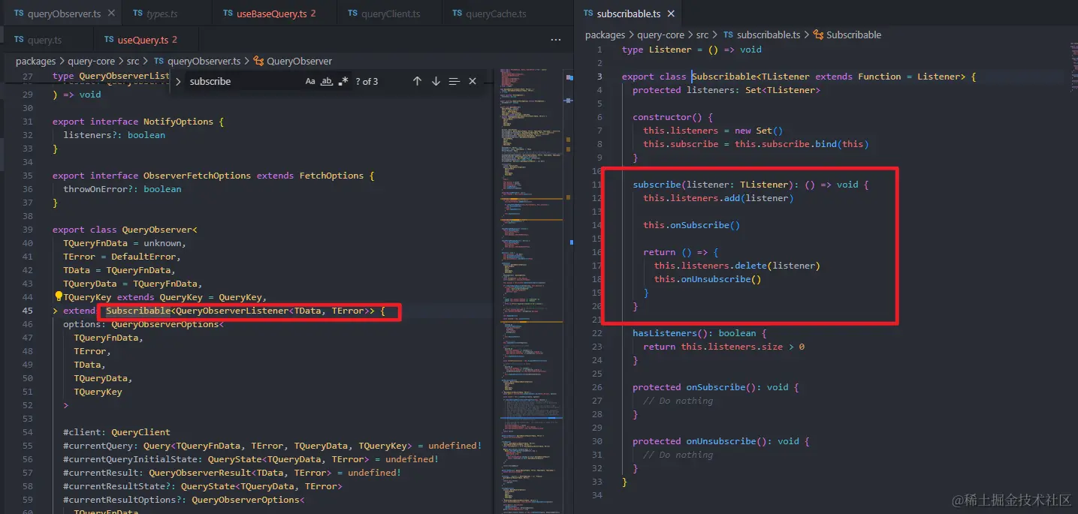Click 'this.onUnsubscribe()' line
This screenshot has width=1078, height=514.
point(708,279)
